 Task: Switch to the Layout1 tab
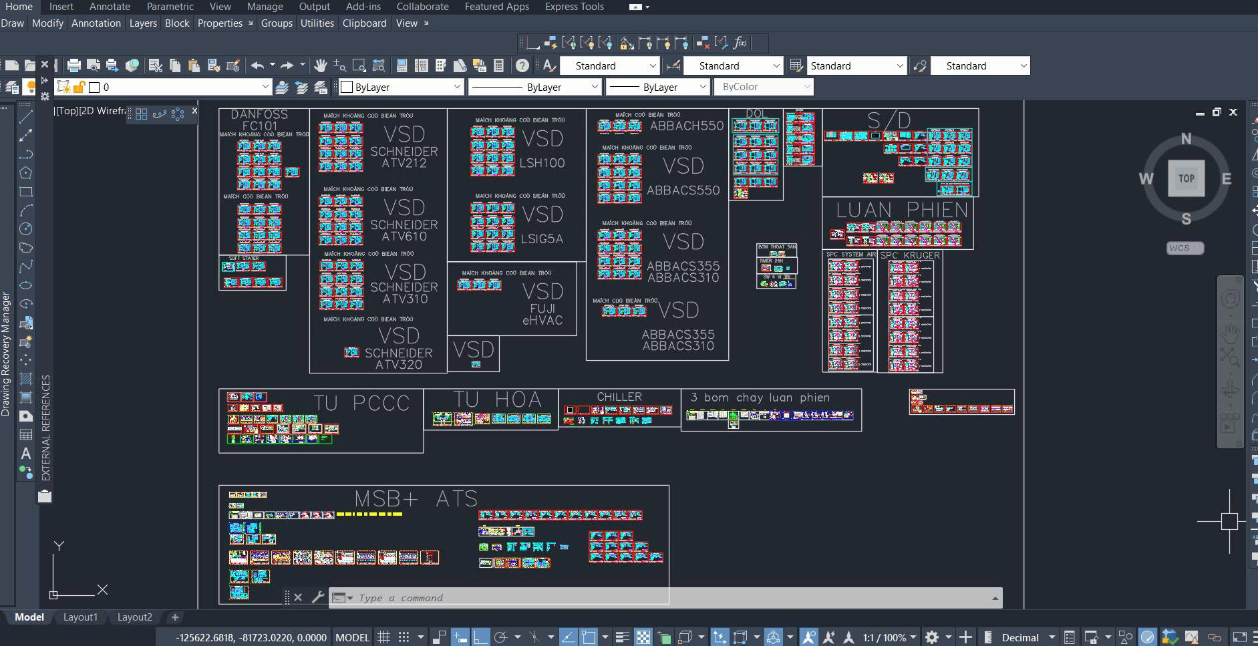[x=80, y=617]
